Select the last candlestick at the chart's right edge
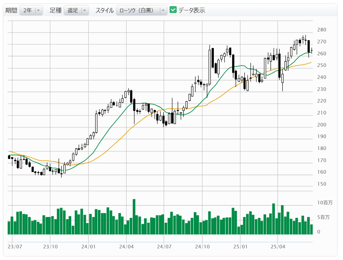The height and width of the screenshot is (260, 343). (312, 50)
